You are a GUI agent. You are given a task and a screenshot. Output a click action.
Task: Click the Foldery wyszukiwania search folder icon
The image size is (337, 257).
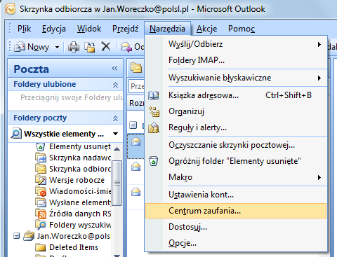[x=41, y=225]
